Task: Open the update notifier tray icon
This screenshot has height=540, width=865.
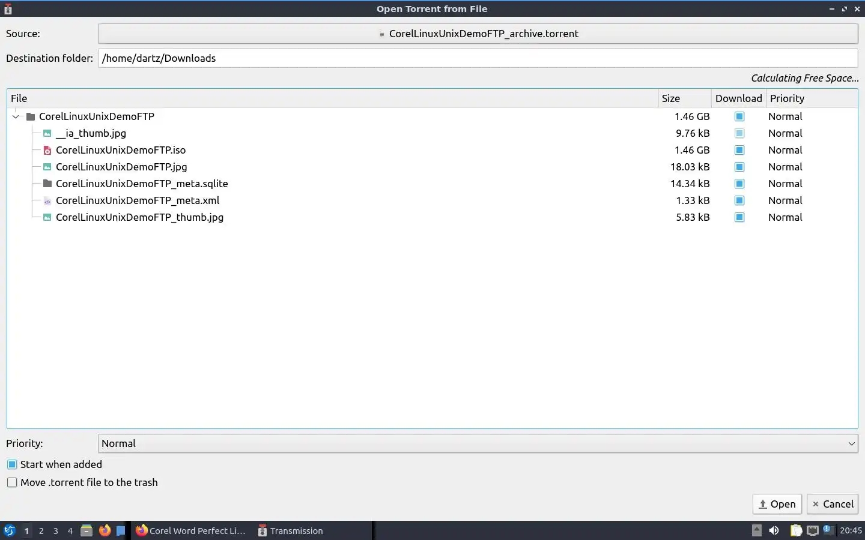Action: pyautogui.click(x=828, y=529)
